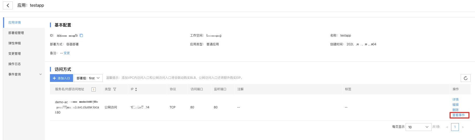Go to the next page arrow
This screenshot has height=140, width=475.
point(463,127)
